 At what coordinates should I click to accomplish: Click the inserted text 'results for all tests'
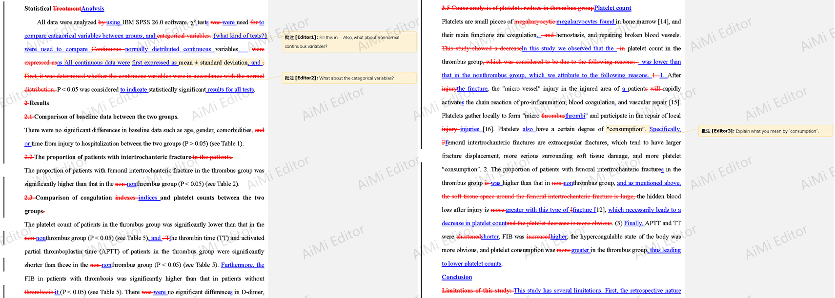(230, 89)
